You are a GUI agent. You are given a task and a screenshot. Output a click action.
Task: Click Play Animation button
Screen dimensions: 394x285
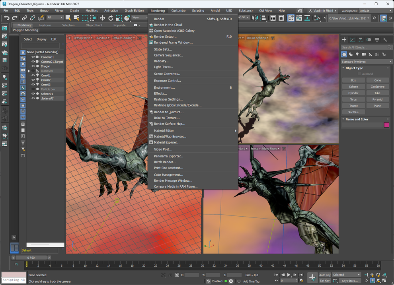click(x=289, y=275)
